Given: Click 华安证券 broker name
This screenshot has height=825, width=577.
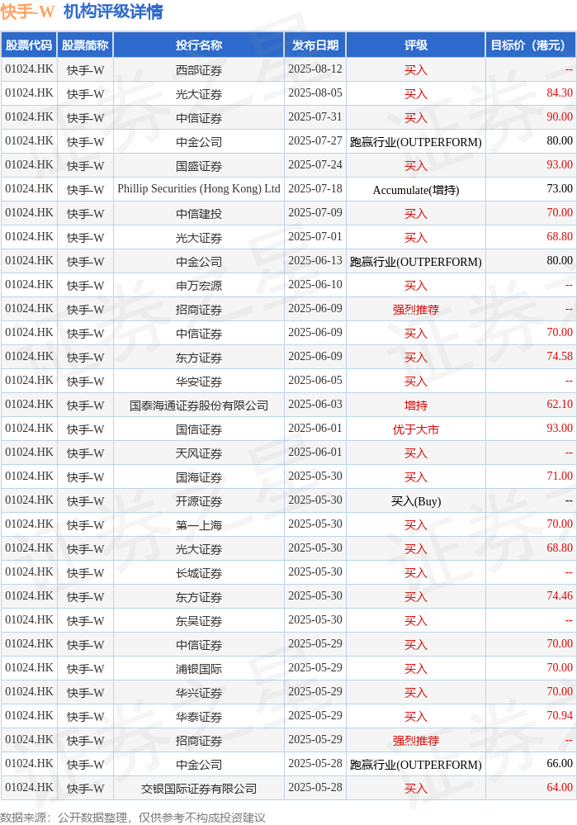Looking at the screenshot, I should (x=199, y=382).
